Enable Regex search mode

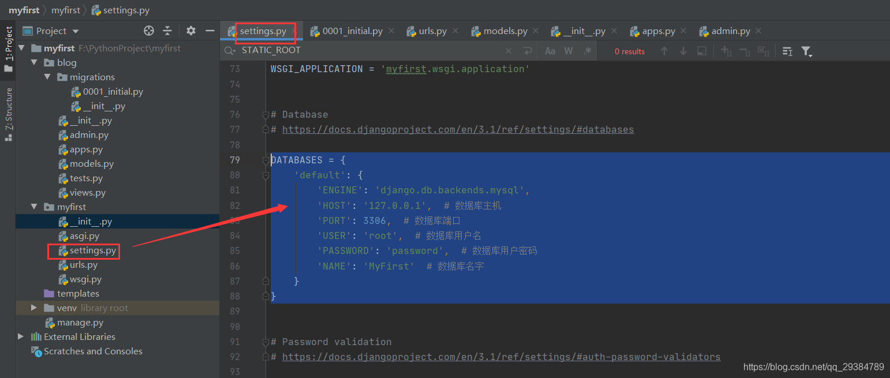click(587, 51)
